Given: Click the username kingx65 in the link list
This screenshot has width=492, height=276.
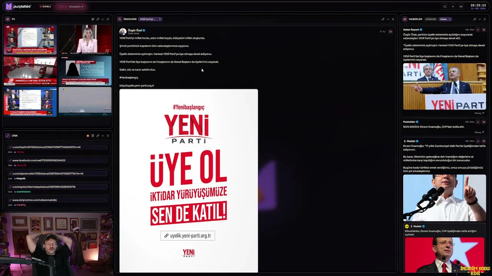Looking at the screenshot, I should [x=21, y=179].
